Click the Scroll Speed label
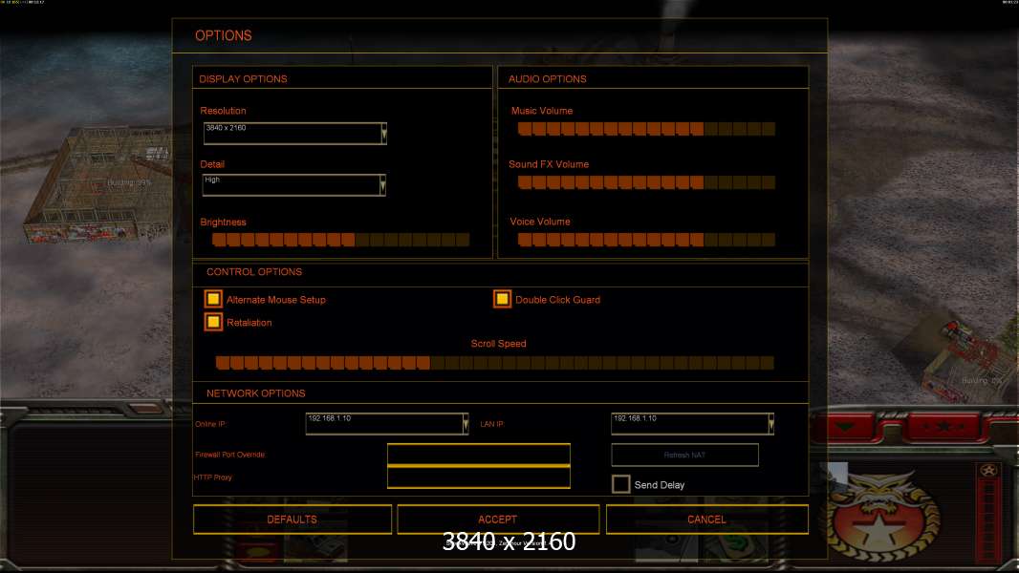1019x573 pixels. click(x=498, y=343)
